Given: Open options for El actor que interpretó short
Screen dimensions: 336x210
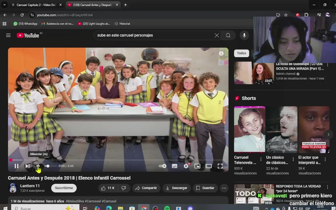Looking at the screenshot, I should (325, 159).
